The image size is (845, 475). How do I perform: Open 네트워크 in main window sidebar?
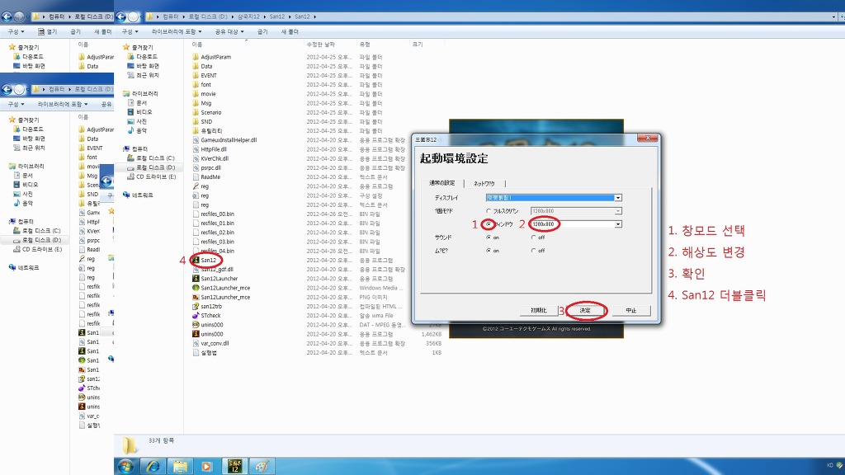coord(142,195)
